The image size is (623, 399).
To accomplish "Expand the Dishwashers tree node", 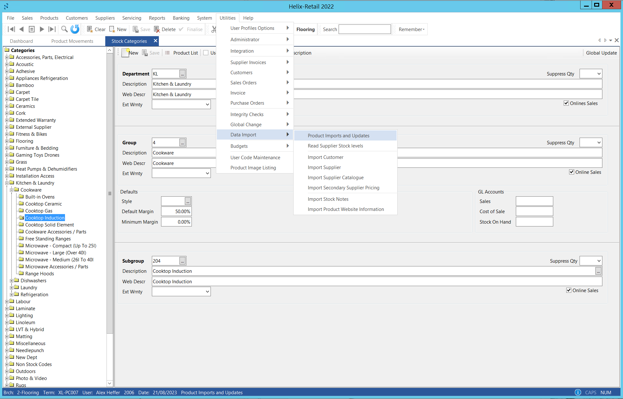I will [11, 281].
